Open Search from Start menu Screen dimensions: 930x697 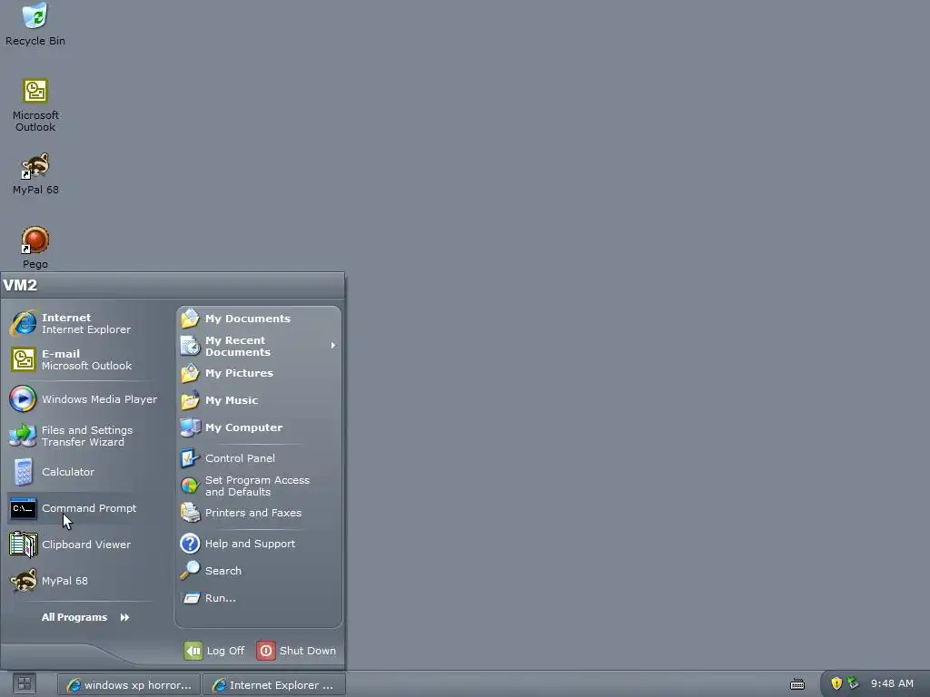point(259,571)
